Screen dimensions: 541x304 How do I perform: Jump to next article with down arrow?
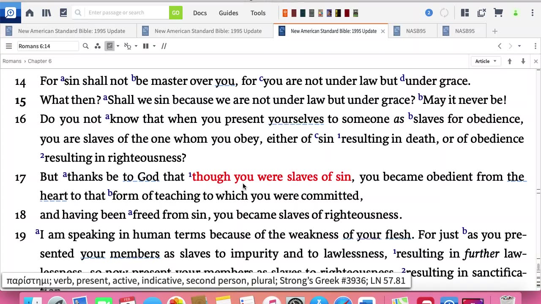tap(523, 61)
